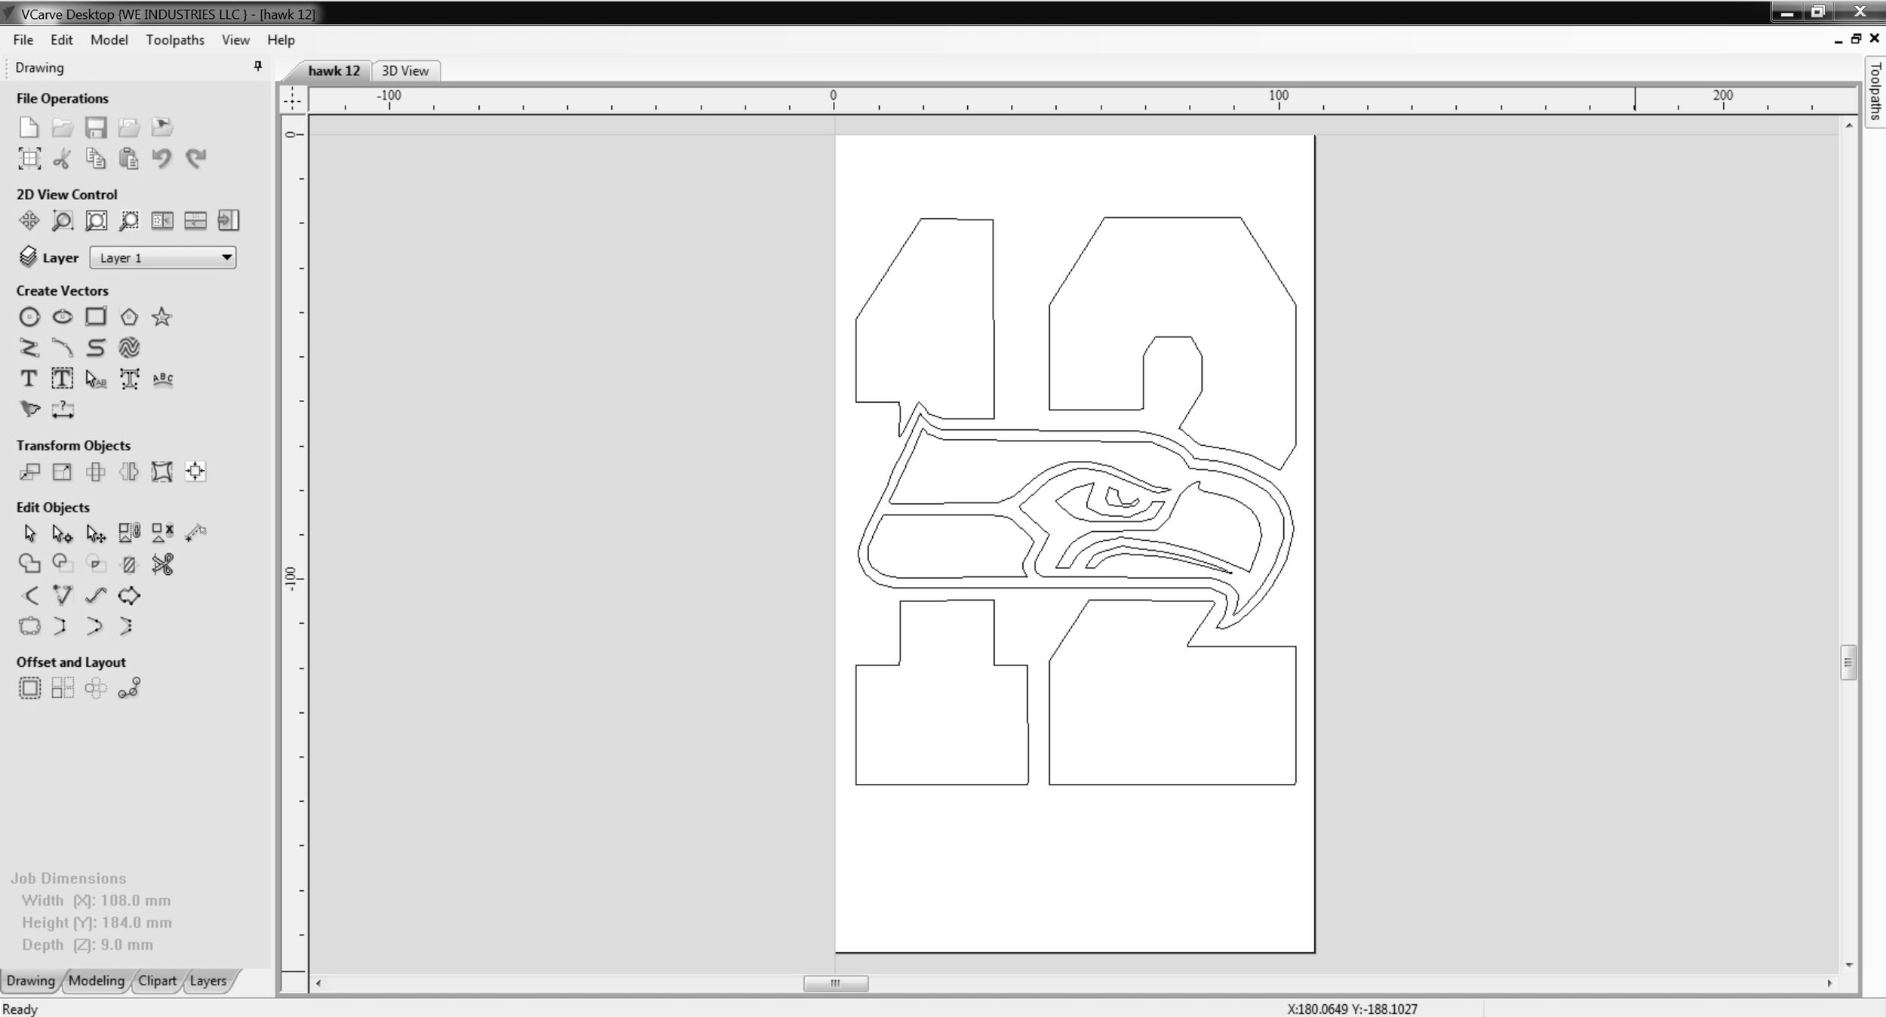Screen dimensions: 1886x1017
Task: Click the Width [X]: 108.0 mm text
Action: click(96, 900)
